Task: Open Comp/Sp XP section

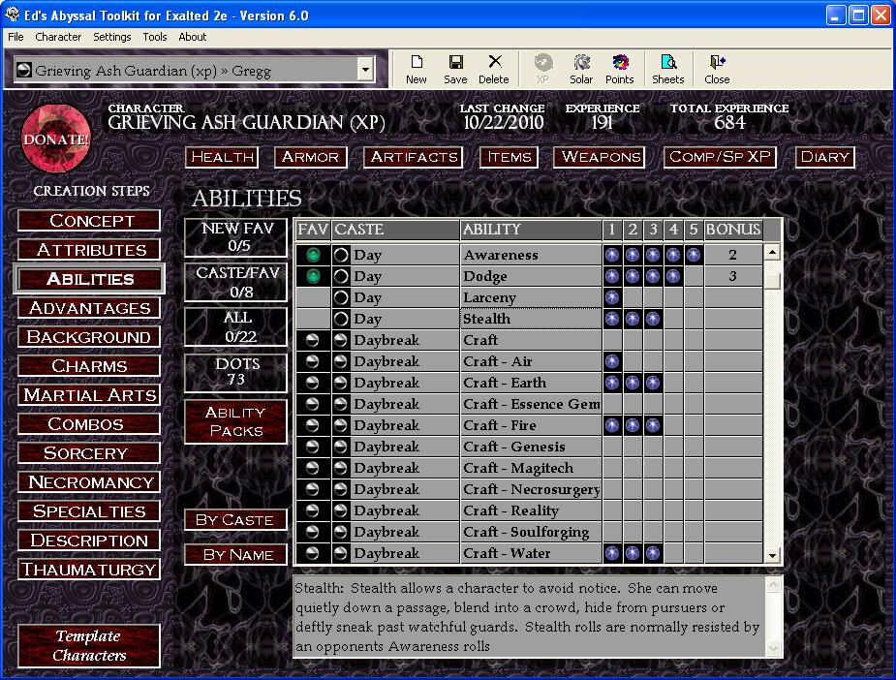Action: pyautogui.click(x=720, y=157)
